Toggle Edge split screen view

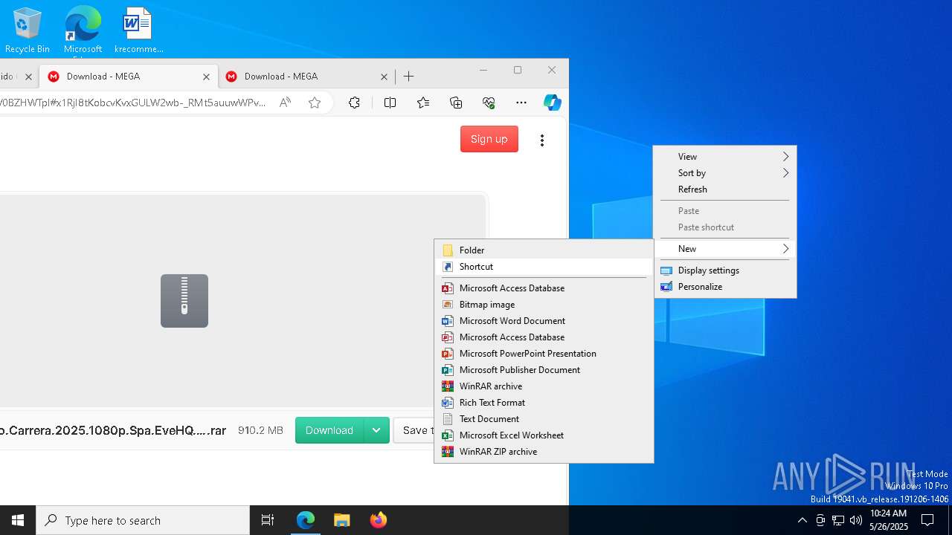tap(390, 103)
